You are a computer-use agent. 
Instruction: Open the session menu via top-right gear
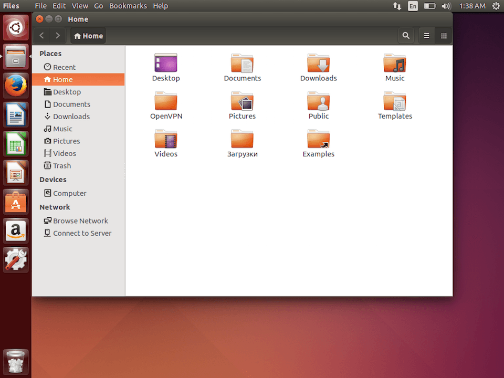click(x=496, y=6)
